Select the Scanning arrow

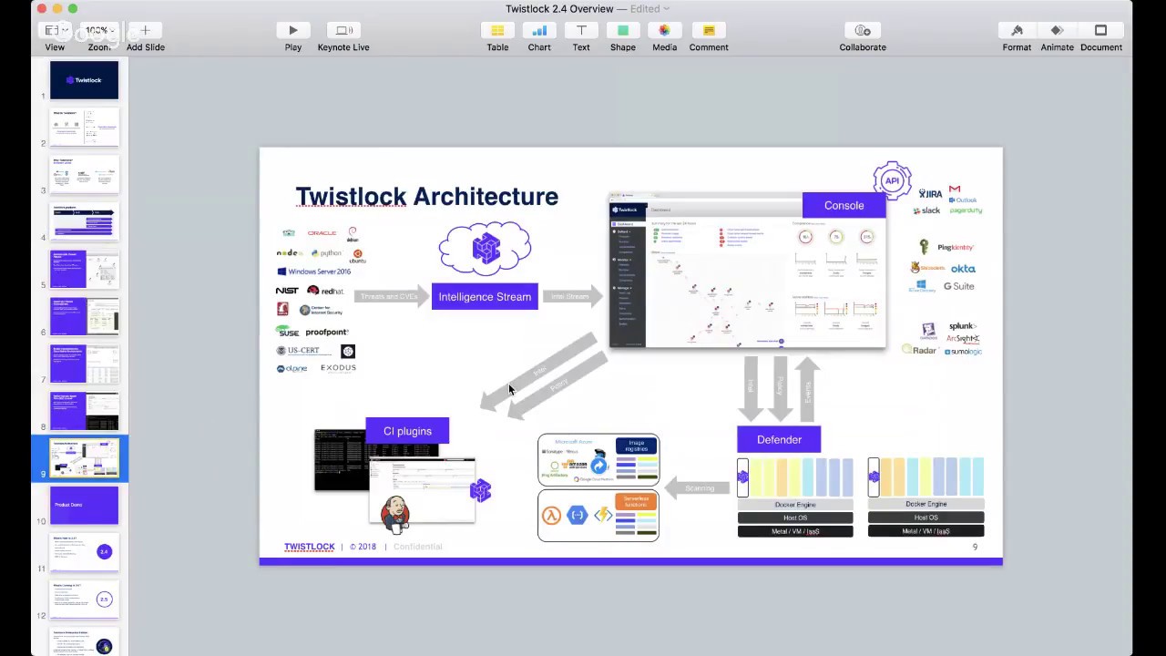pyautogui.click(x=699, y=488)
